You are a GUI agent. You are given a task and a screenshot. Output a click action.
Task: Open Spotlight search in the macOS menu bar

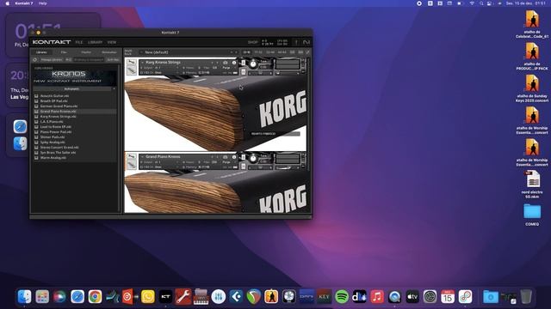[481, 3]
